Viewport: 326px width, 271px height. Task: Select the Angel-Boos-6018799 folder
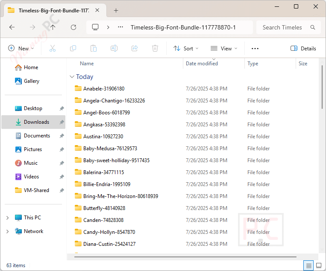(x=106, y=113)
